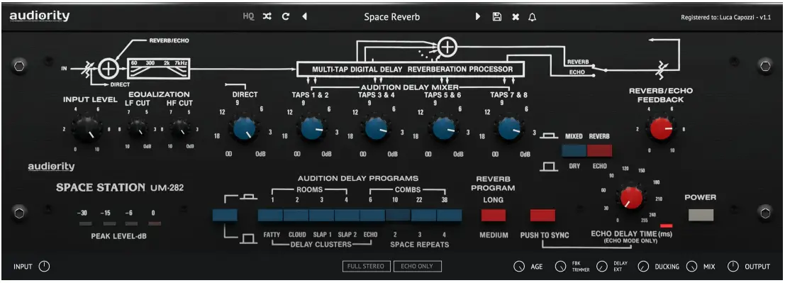Click the reload preset icon
785x283 pixels.
tap(286, 16)
